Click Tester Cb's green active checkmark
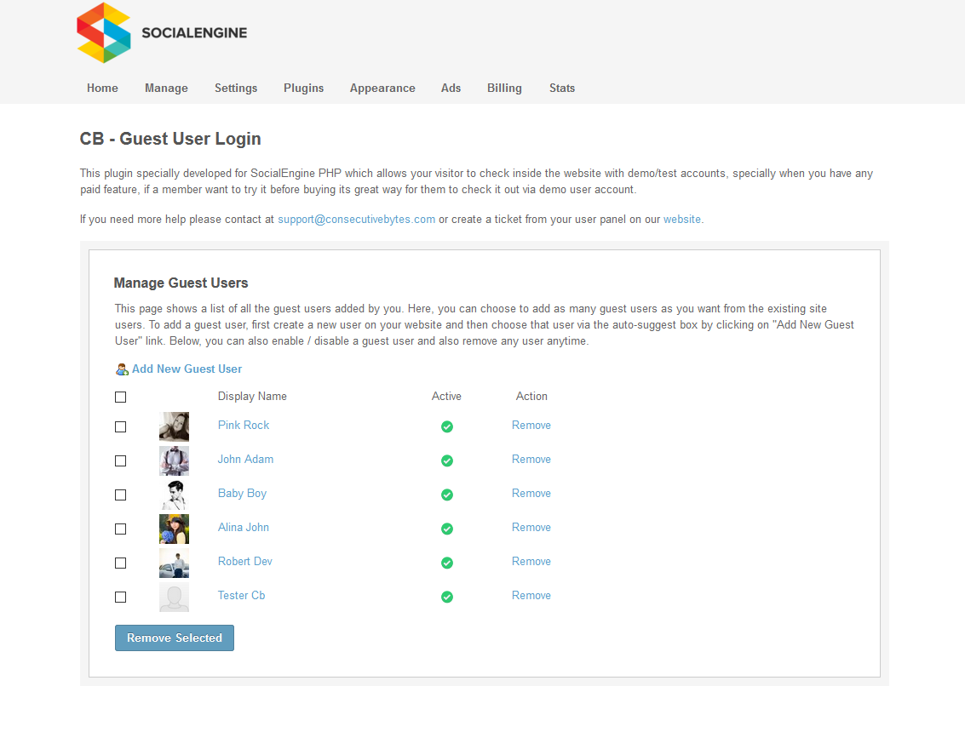The image size is (965, 732). coord(446,597)
